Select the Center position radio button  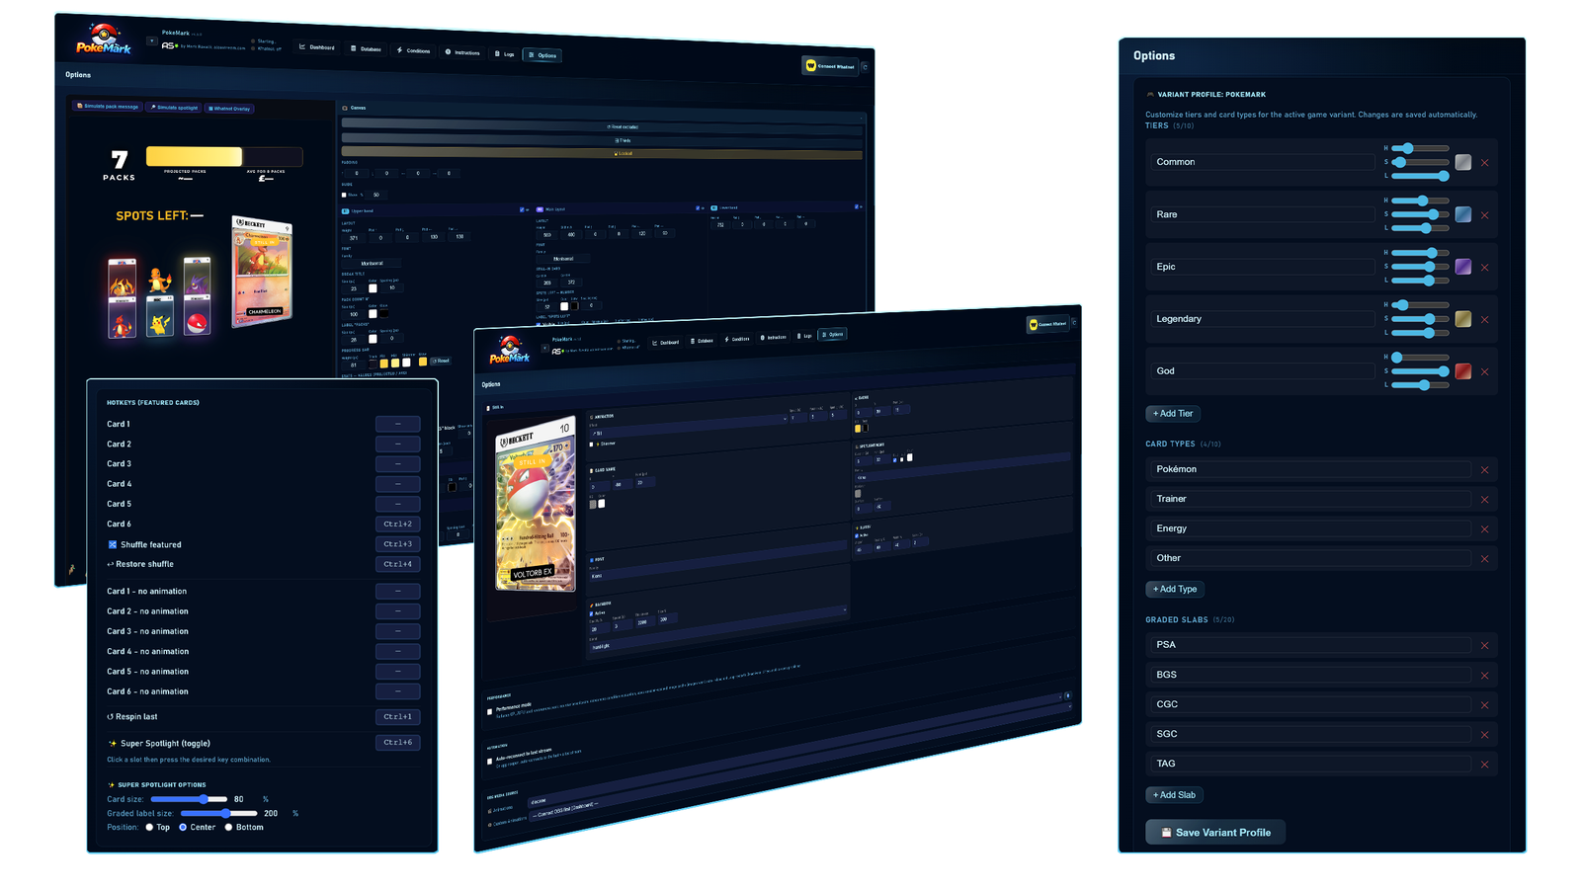tap(183, 828)
